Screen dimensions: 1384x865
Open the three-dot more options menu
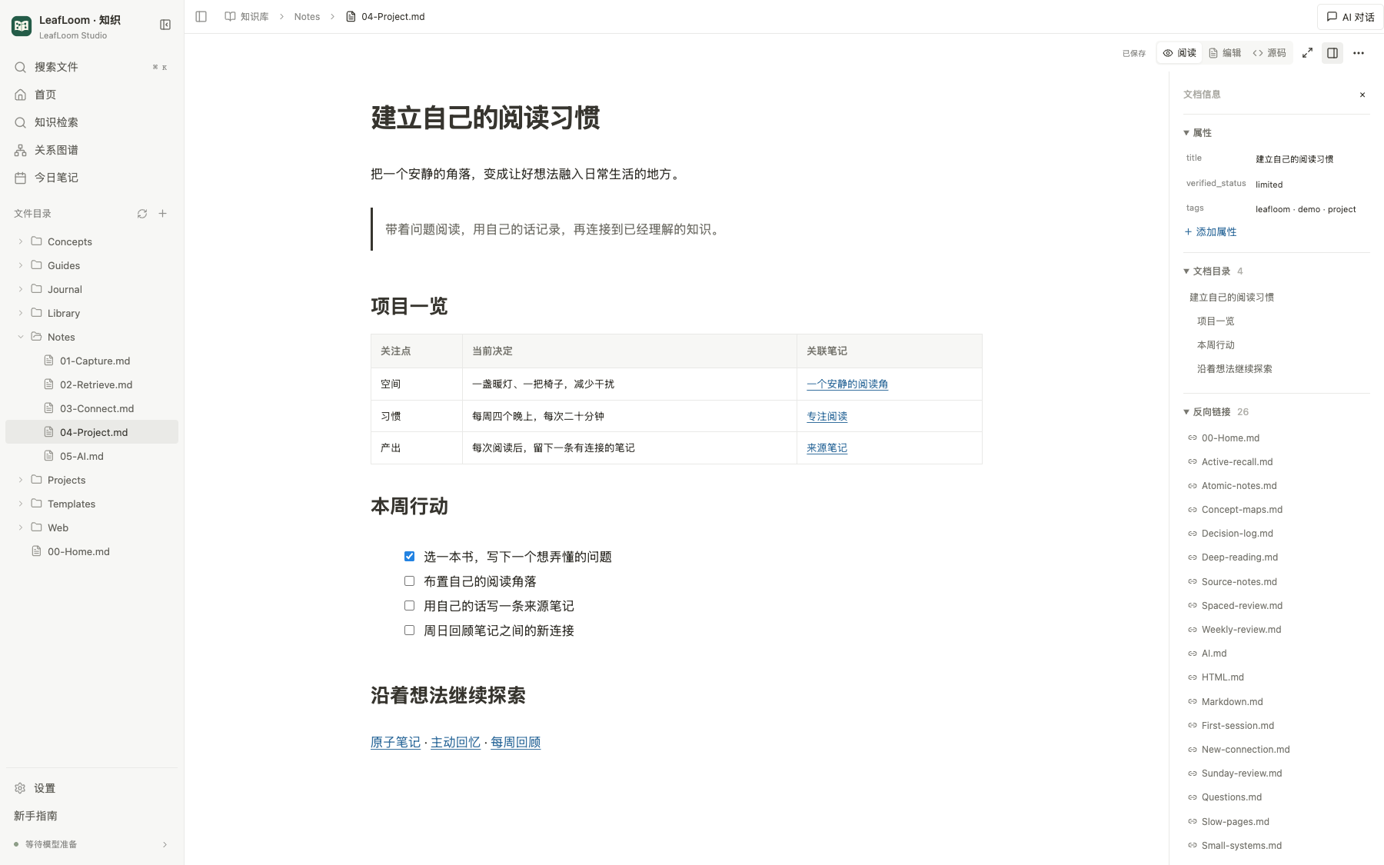[x=1359, y=53]
